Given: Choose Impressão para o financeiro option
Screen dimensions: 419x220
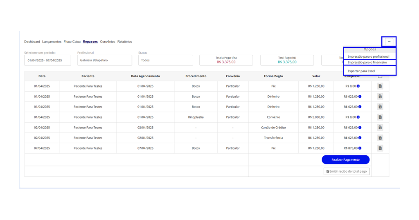Looking at the screenshot, I should point(367,63).
